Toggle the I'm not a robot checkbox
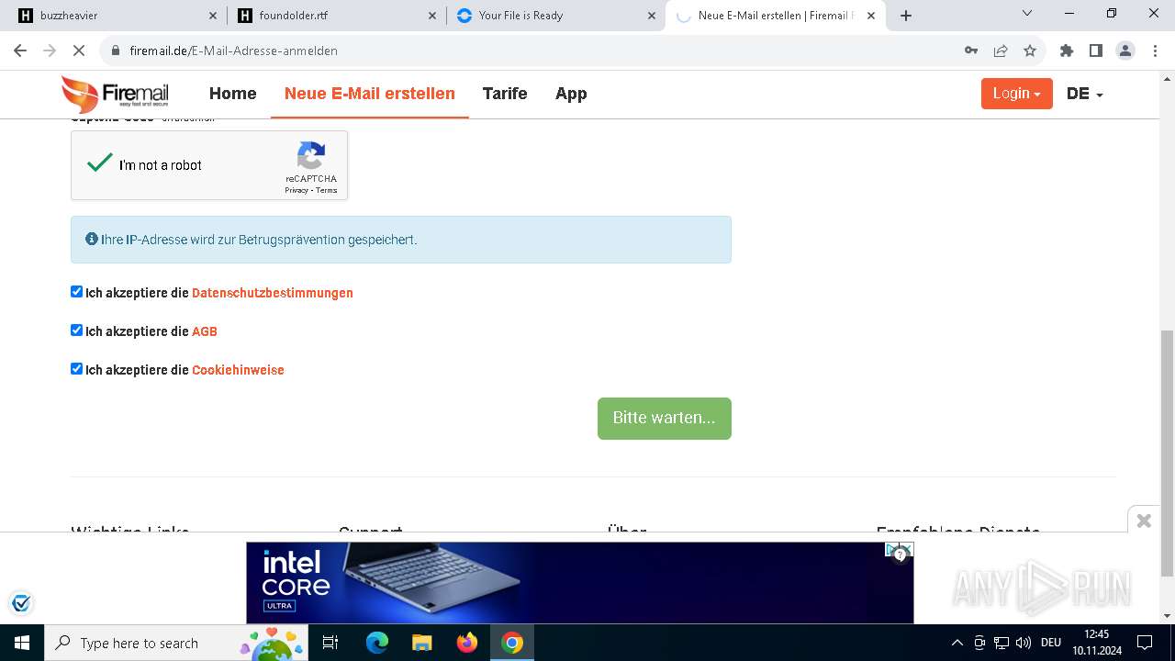This screenshot has height=661, width=1175. (x=99, y=164)
